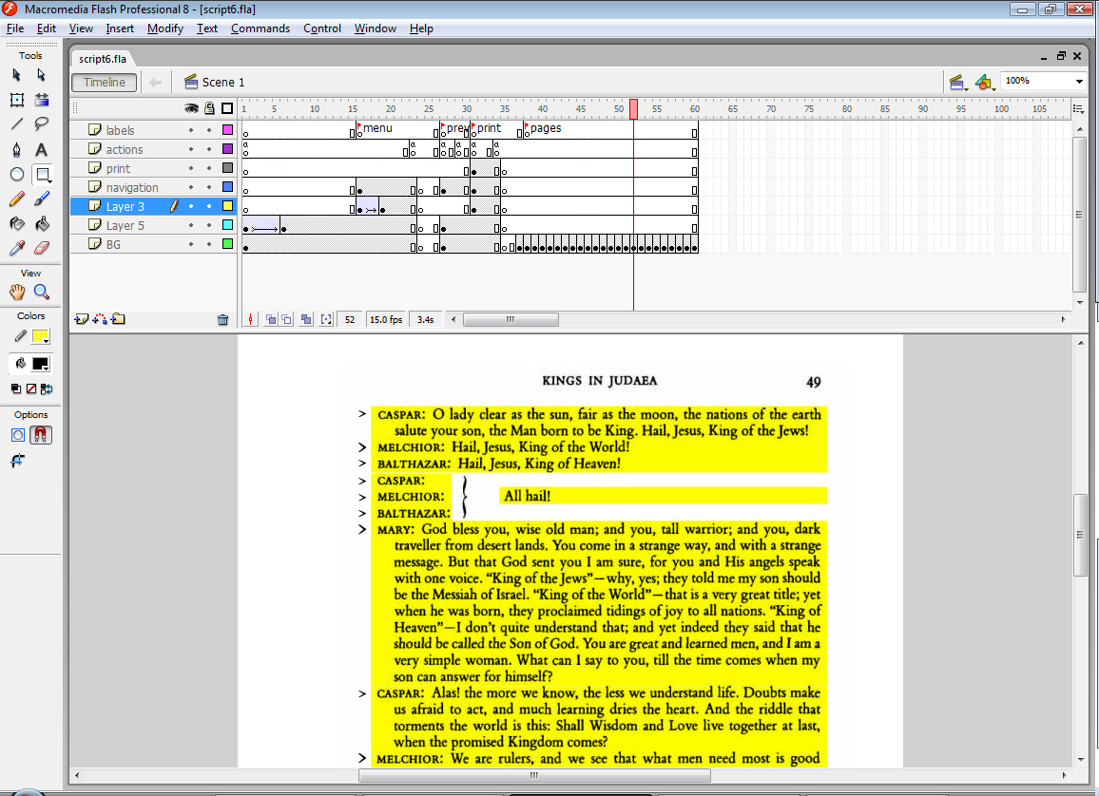This screenshot has height=796, width=1099.
Task: Open Modify Onion Markers
Action: pos(326,320)
